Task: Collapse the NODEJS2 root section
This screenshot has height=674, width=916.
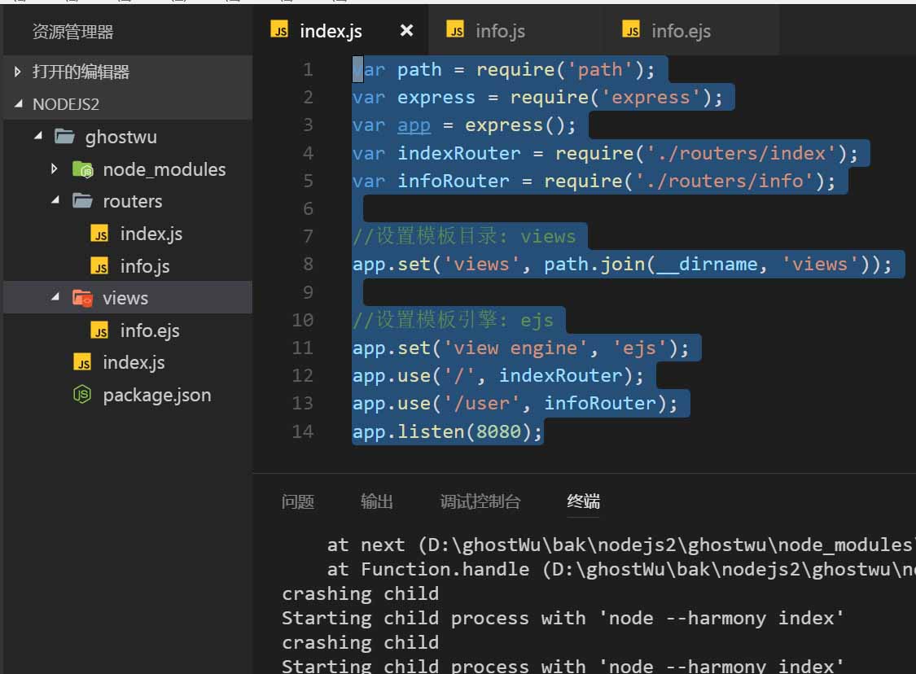Action: point(18,104)
